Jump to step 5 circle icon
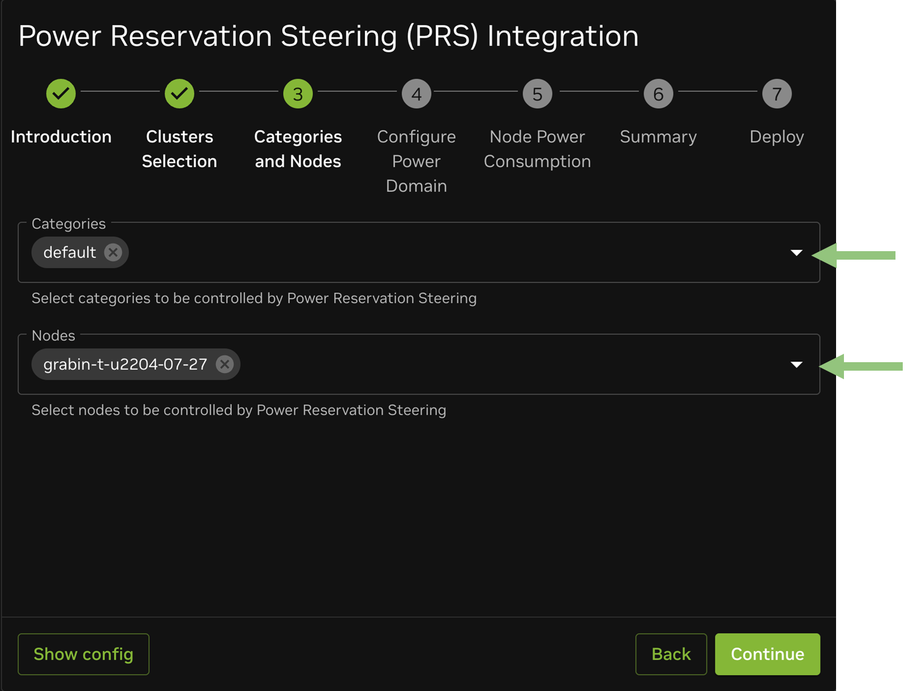This screenshot has width=907, height=691. tap(537, 94)
